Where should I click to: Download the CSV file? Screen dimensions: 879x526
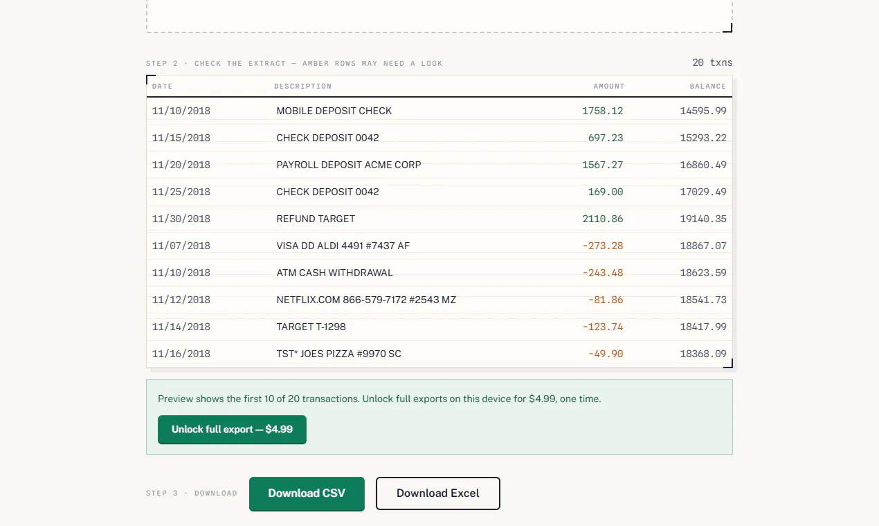[307, 493]
